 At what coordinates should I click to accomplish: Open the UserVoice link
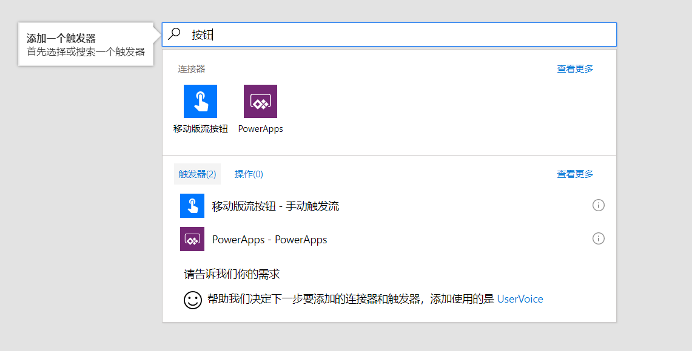click(x=520, y=299)
